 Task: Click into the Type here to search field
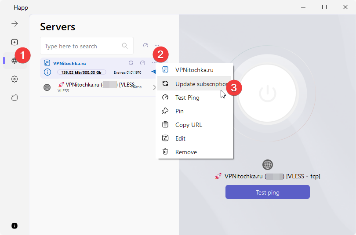click(87, 46)
